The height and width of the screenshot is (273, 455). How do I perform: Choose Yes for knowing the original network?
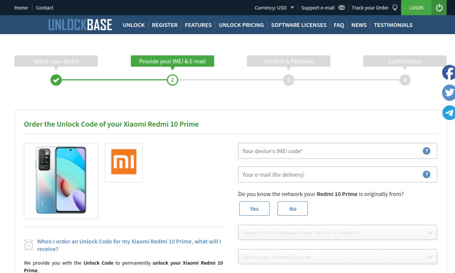[254, 209]
